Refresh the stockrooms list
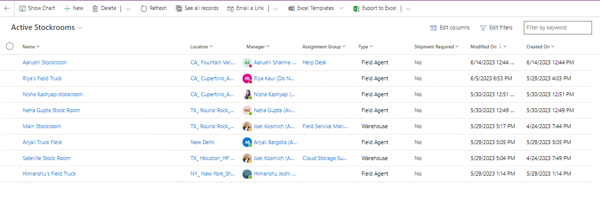The image size is (600, 198). pyautogui.click(x=154, y=8)
